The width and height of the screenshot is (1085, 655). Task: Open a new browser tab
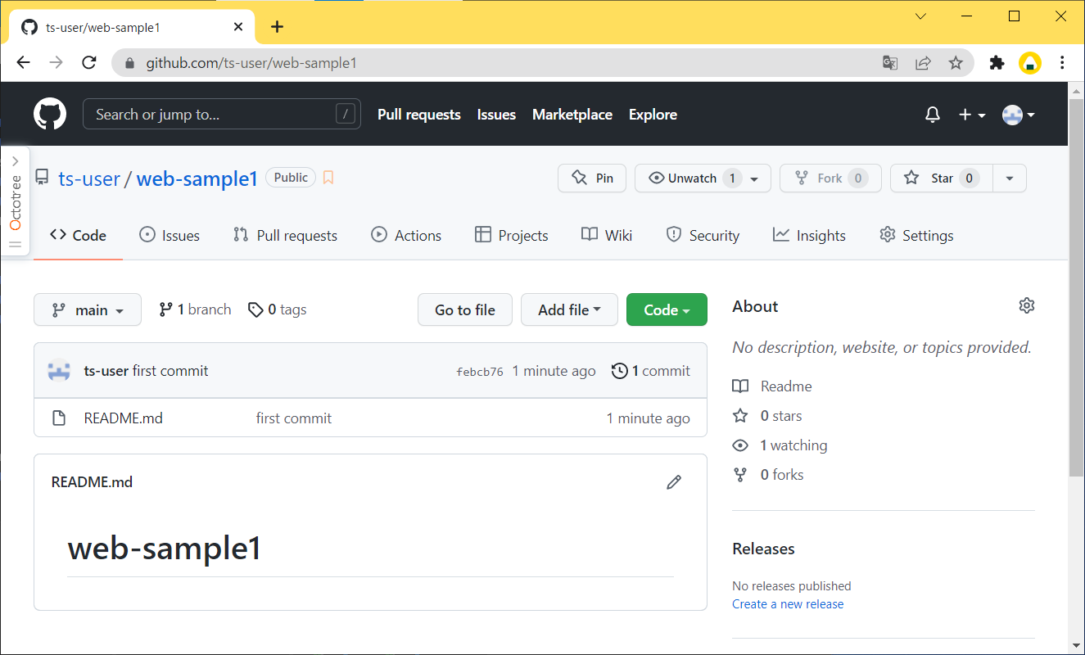click(x=278, y=27)
